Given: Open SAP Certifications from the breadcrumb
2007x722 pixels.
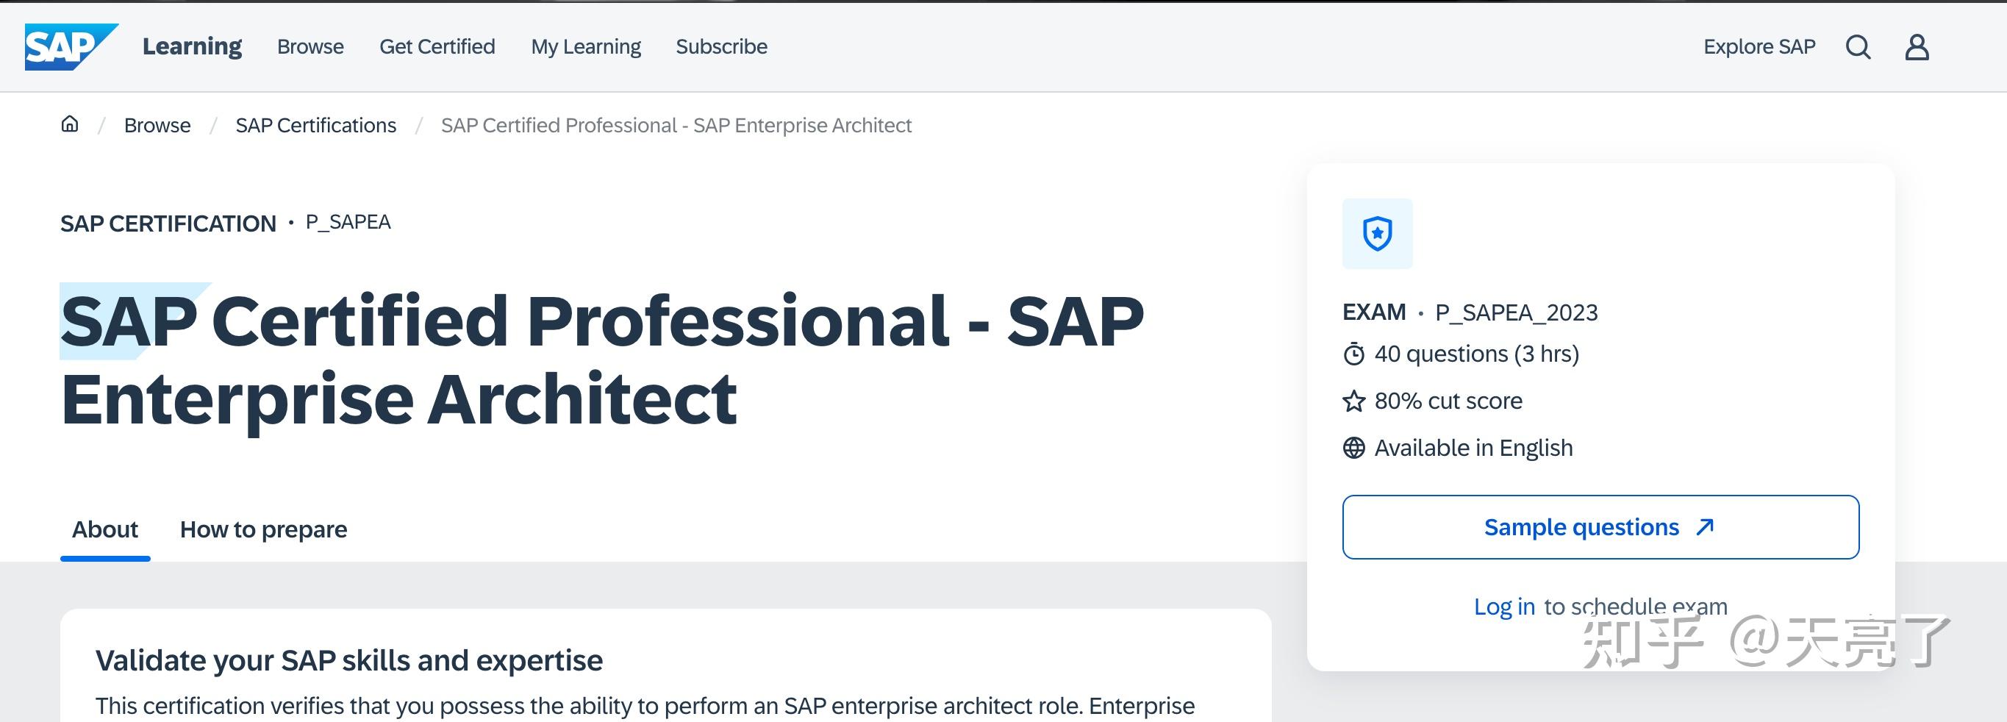Looking at the screenshot, I should (x=315, y=124).
